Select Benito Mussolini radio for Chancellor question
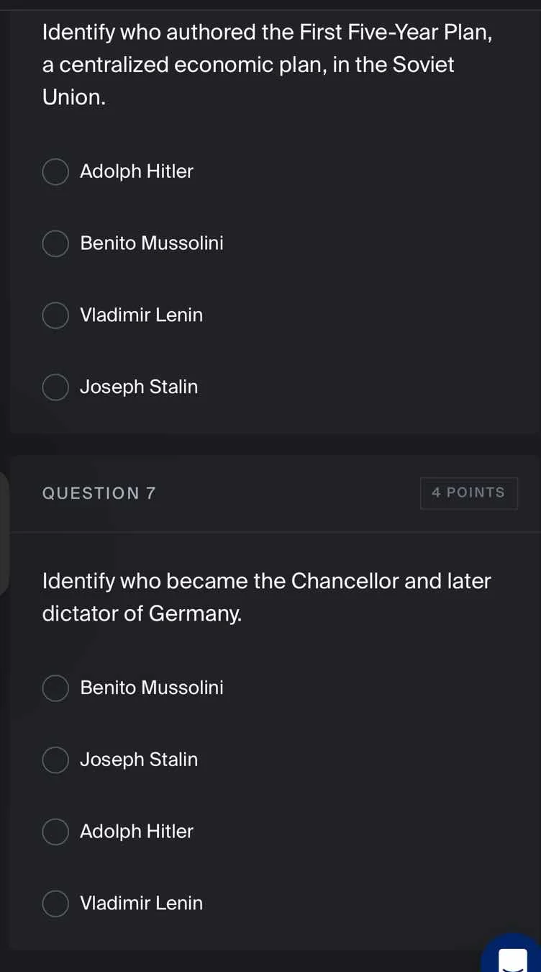Screen dimensions: 541x972 tap(55, 688)
